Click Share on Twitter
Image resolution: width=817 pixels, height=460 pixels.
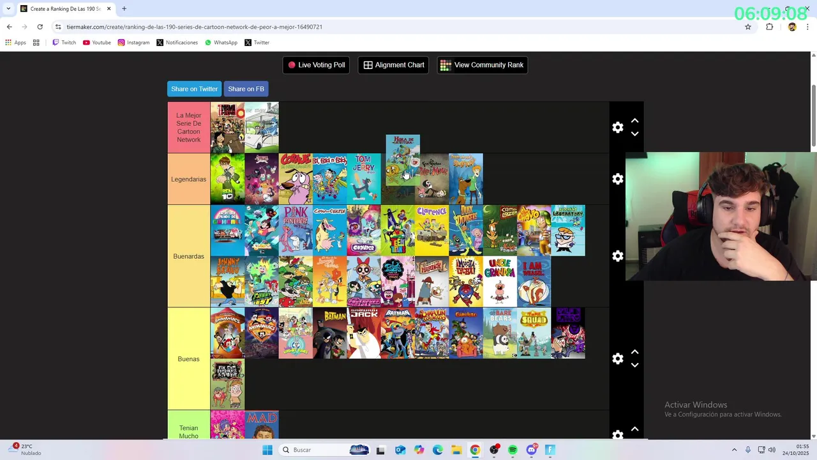click(x=194, y=89)
